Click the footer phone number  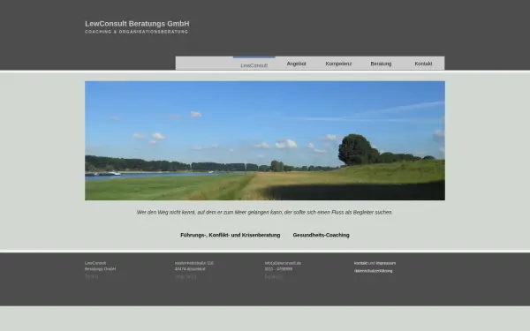click(278, 269)
